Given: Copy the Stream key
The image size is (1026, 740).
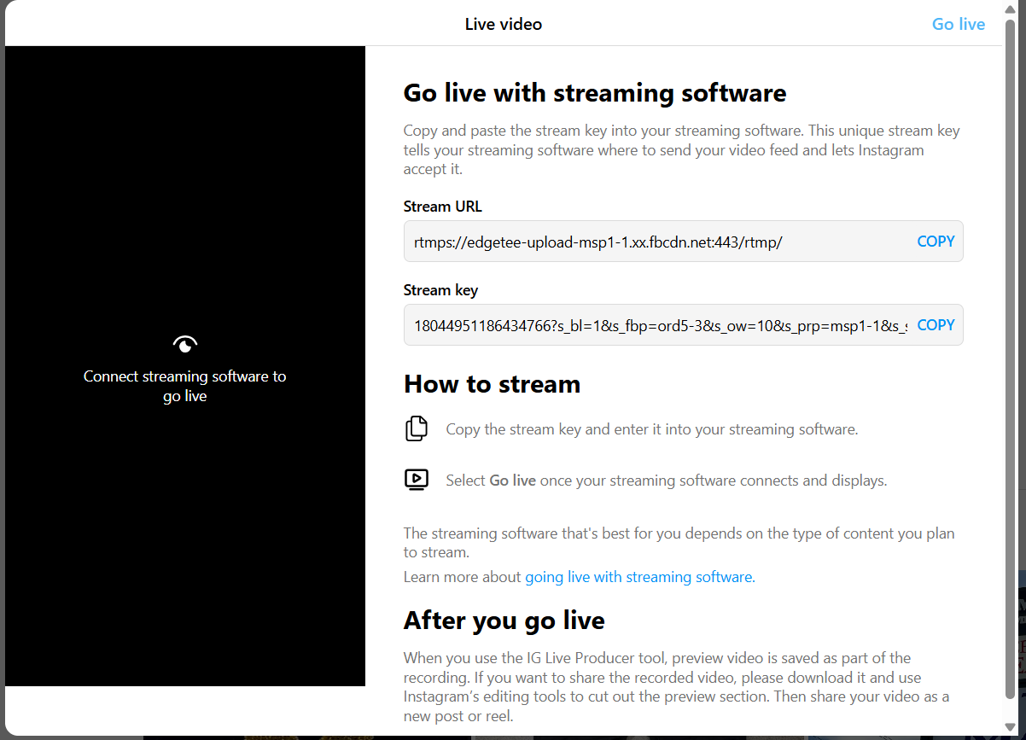Looking at the screenshot, I should [935, 325].
